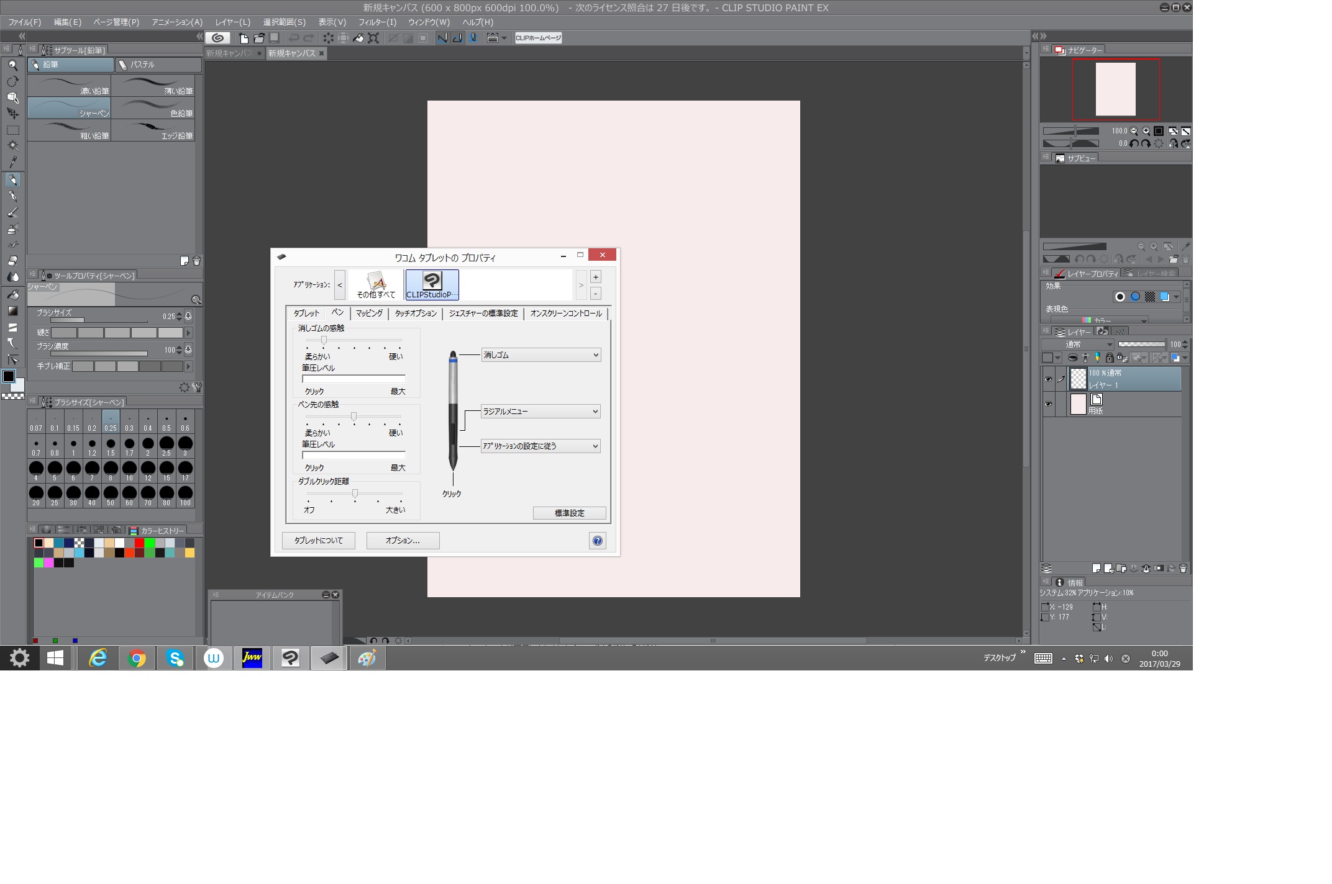1332x884 pixels.
Task: Toggle visibility of the 用紙 layer
Action: (1049, 404)
